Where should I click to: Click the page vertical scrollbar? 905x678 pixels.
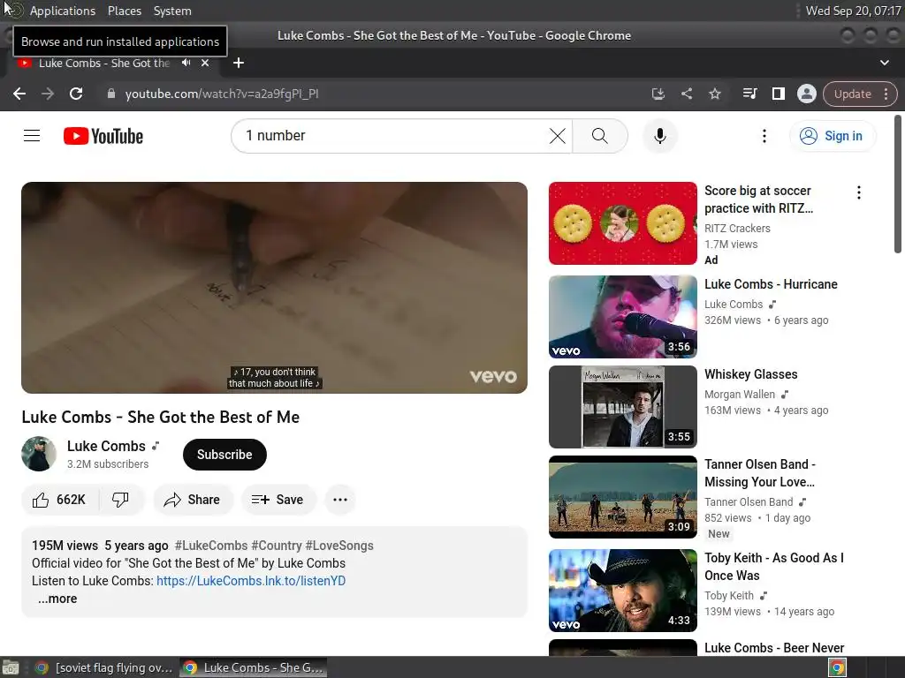click(898, 185)
